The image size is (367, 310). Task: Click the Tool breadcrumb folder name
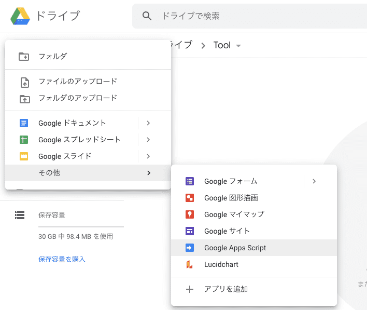point(222,45)
